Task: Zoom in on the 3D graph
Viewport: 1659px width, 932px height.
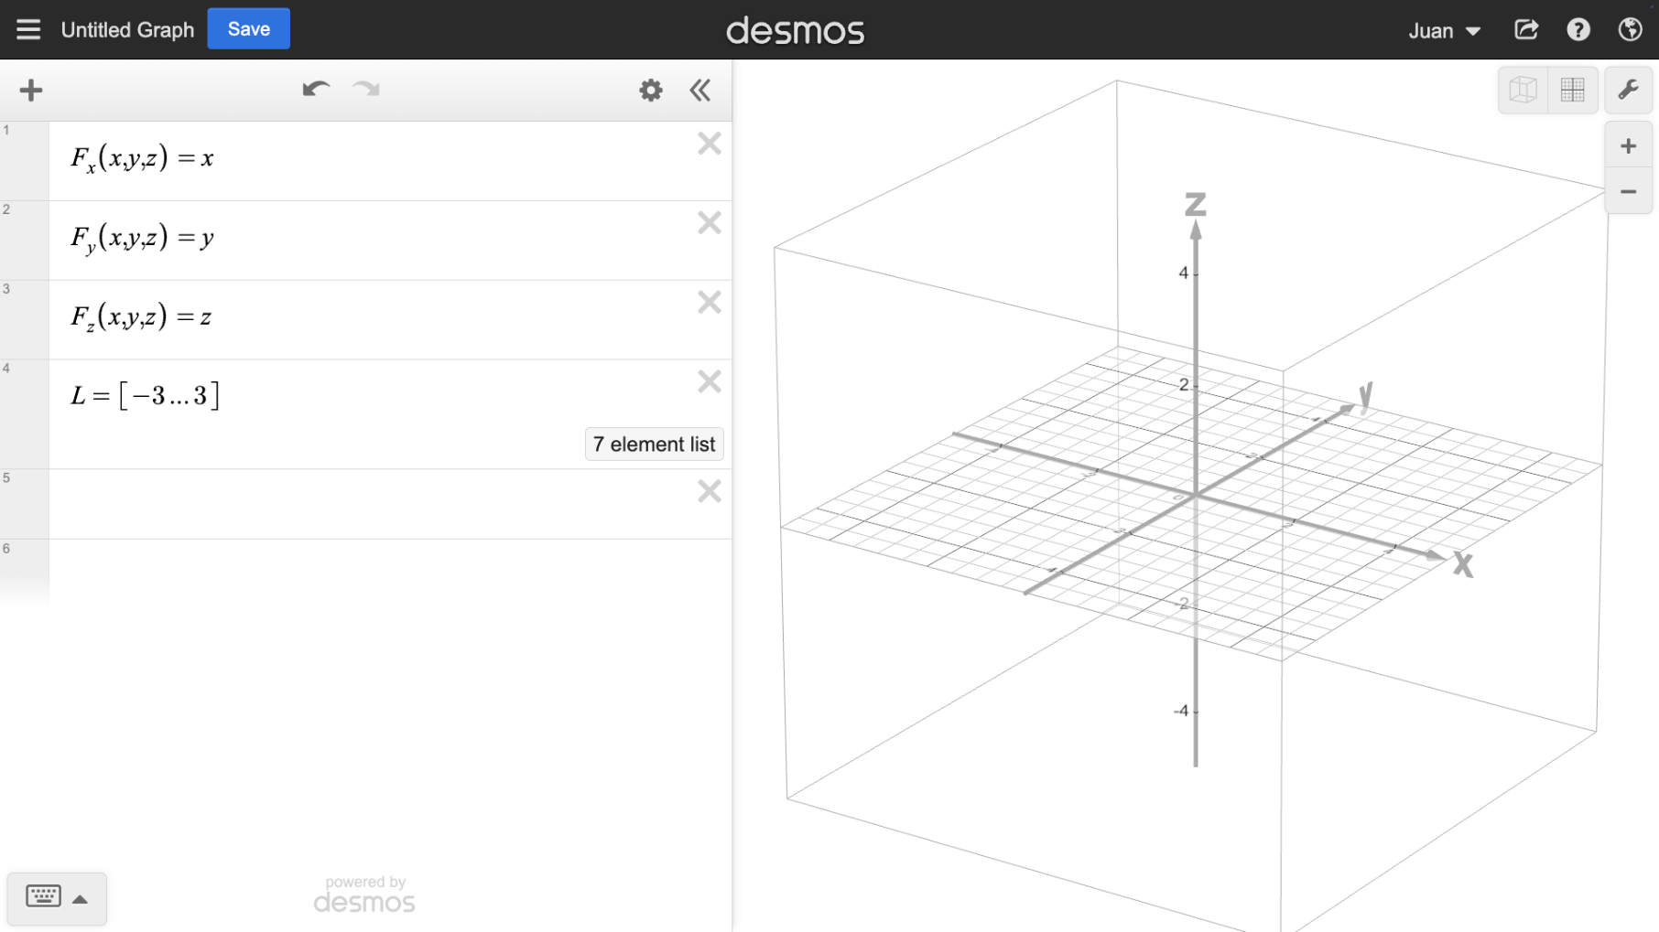Action: click(x=1628, y=145)
